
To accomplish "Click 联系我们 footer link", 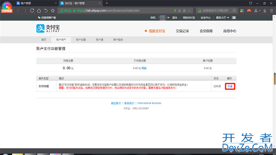I will (x=129, y=103).
